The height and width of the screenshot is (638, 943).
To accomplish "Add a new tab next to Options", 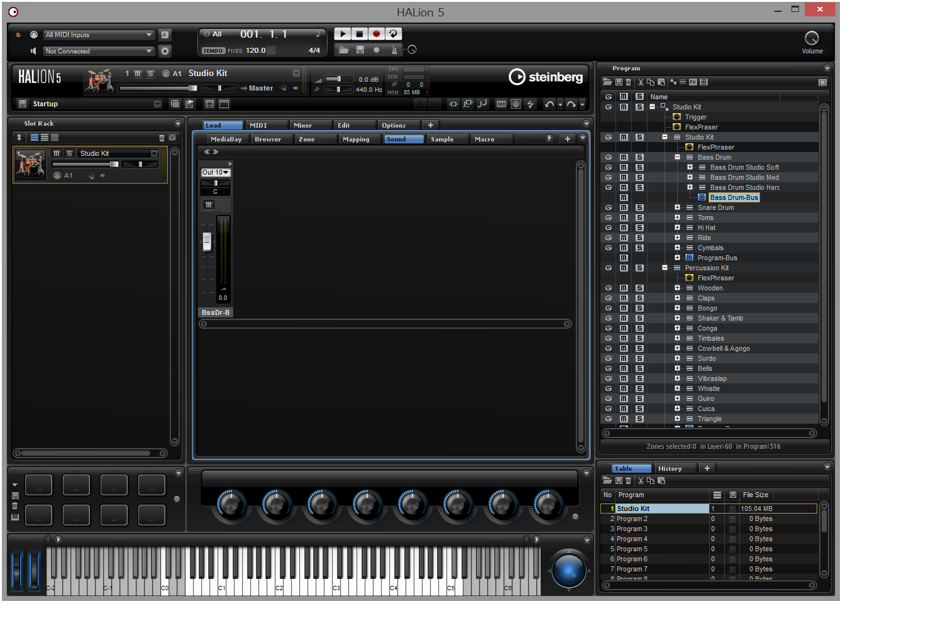I will coord(431,125).
